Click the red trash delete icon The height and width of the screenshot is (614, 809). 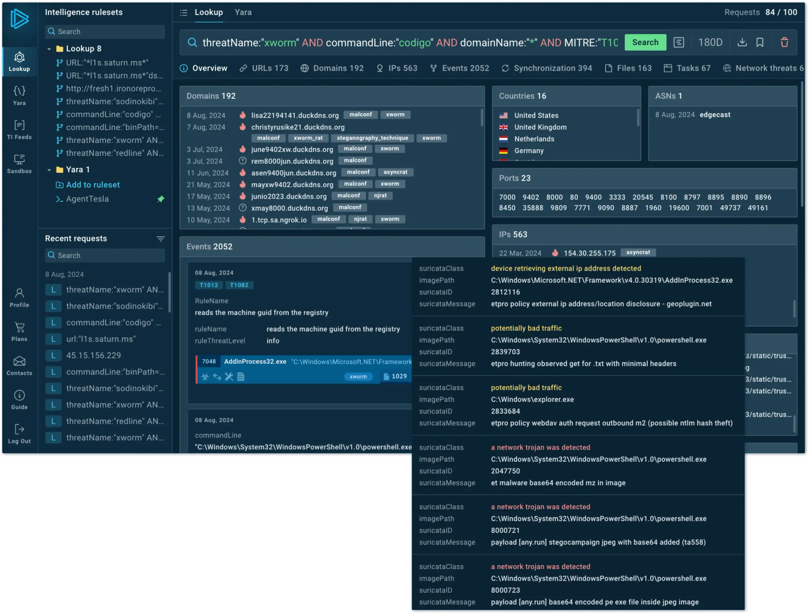[x=784, y=42]
